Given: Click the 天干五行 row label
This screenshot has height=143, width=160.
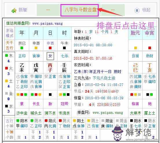Looking at the screenshot, I should pos(10,45).
